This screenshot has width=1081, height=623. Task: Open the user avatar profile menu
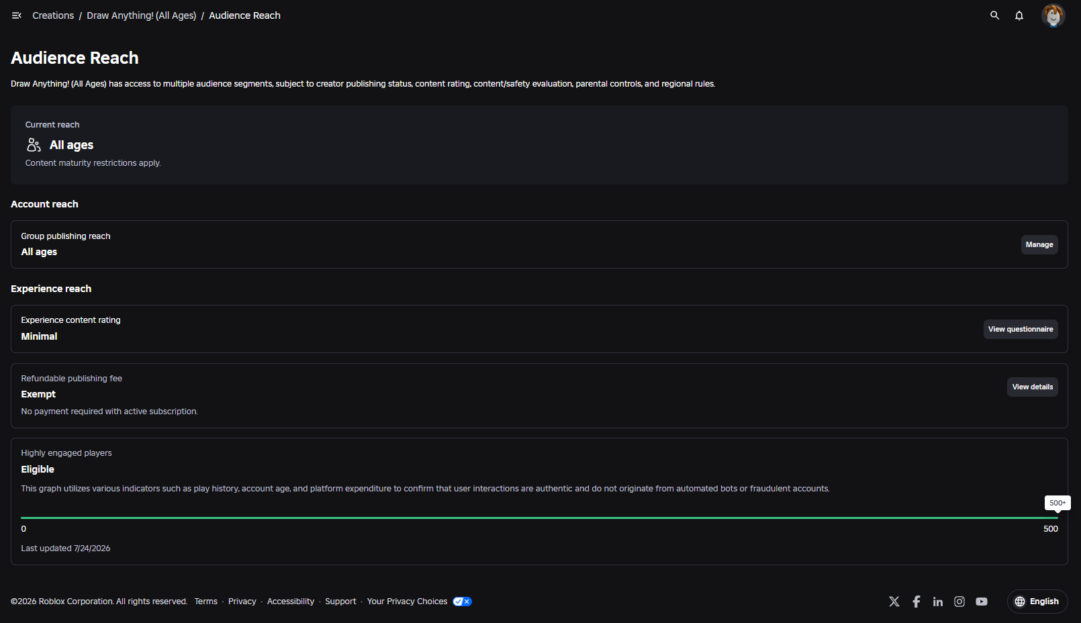pos(1053,15)
